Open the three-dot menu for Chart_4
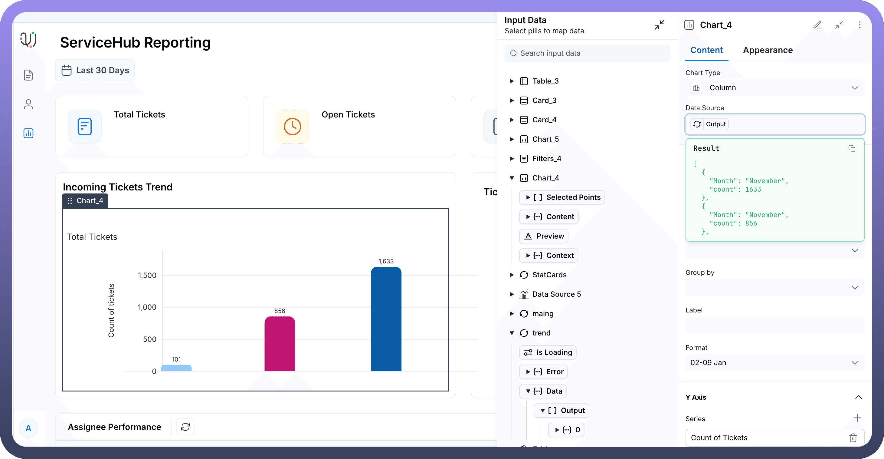This screenshot has width=884, height=459. (859, 25)
